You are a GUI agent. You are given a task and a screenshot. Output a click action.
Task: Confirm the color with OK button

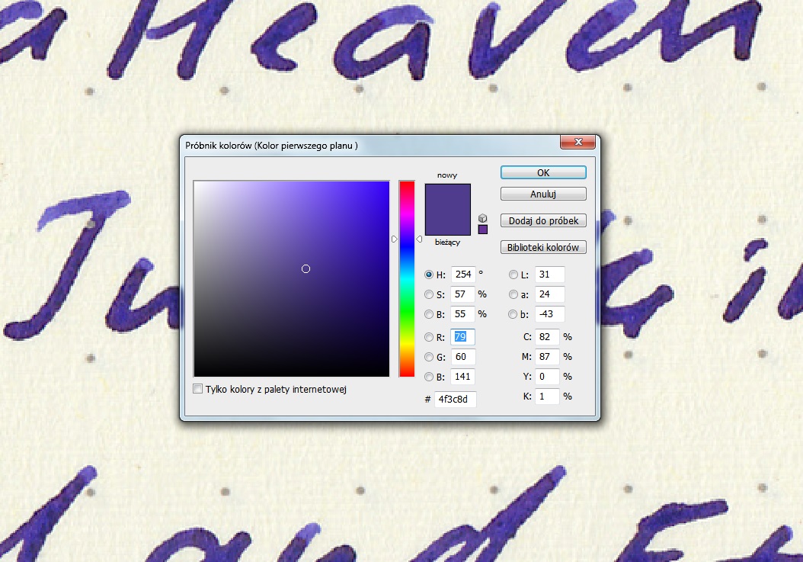(543, 172)
